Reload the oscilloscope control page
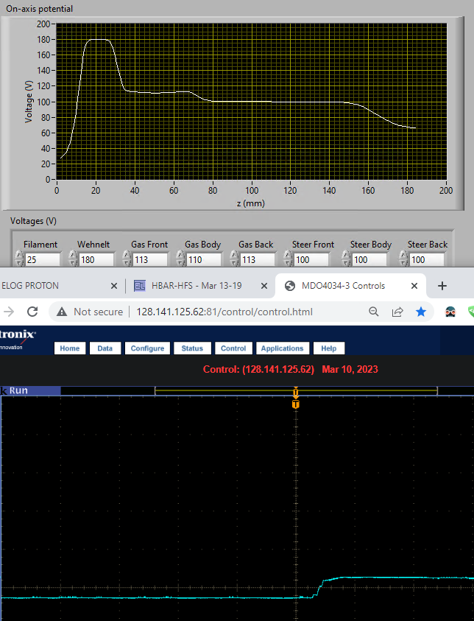Image resolution: width=474 pixels, height=621 pixels. tap(32, 312)
